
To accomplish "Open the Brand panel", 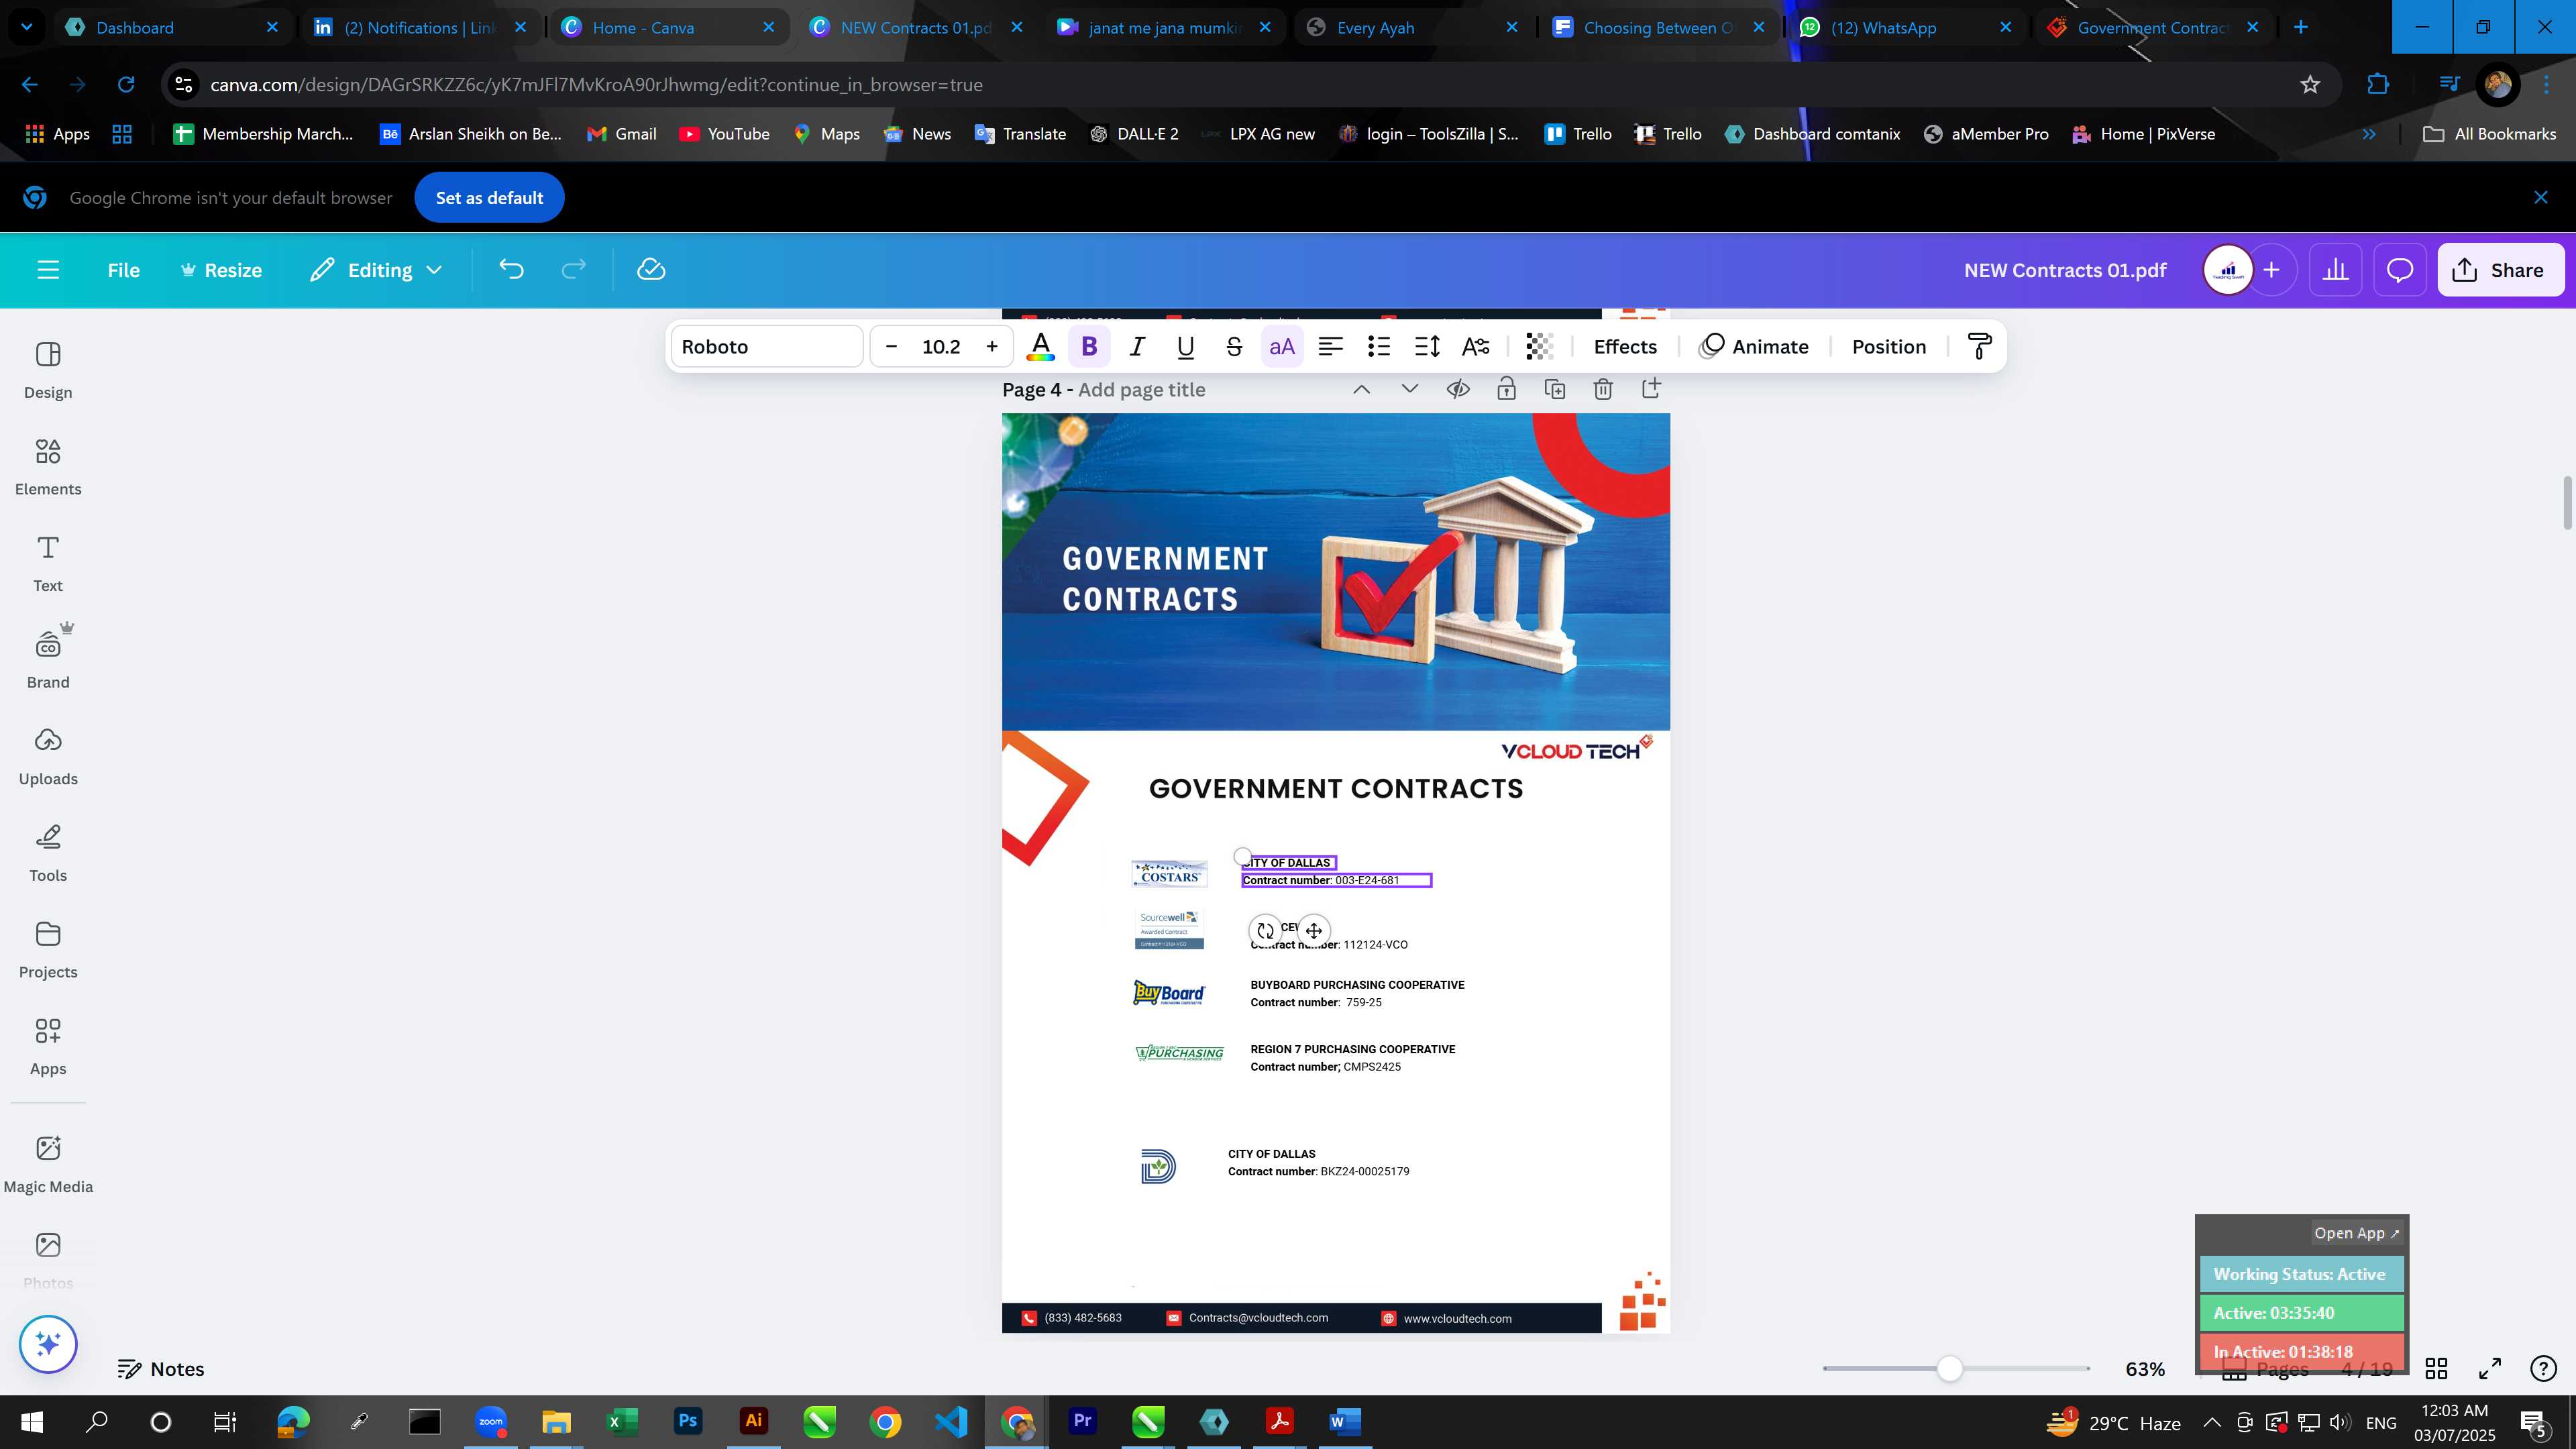I will point(48,660).
